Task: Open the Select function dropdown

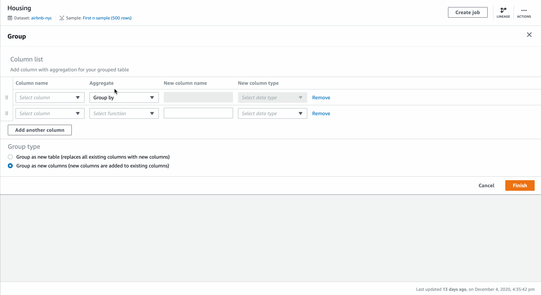Action: click(124, 113)
